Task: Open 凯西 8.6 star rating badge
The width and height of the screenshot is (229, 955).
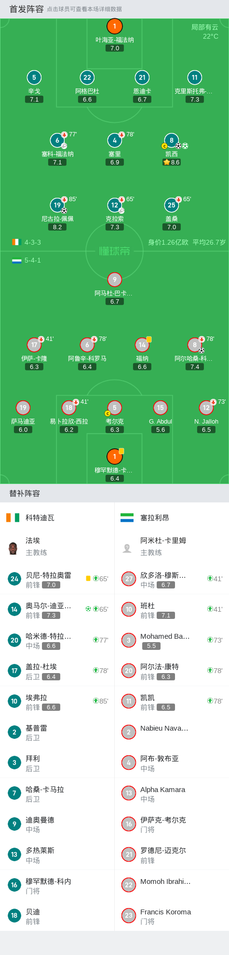Action: (172, 162)
